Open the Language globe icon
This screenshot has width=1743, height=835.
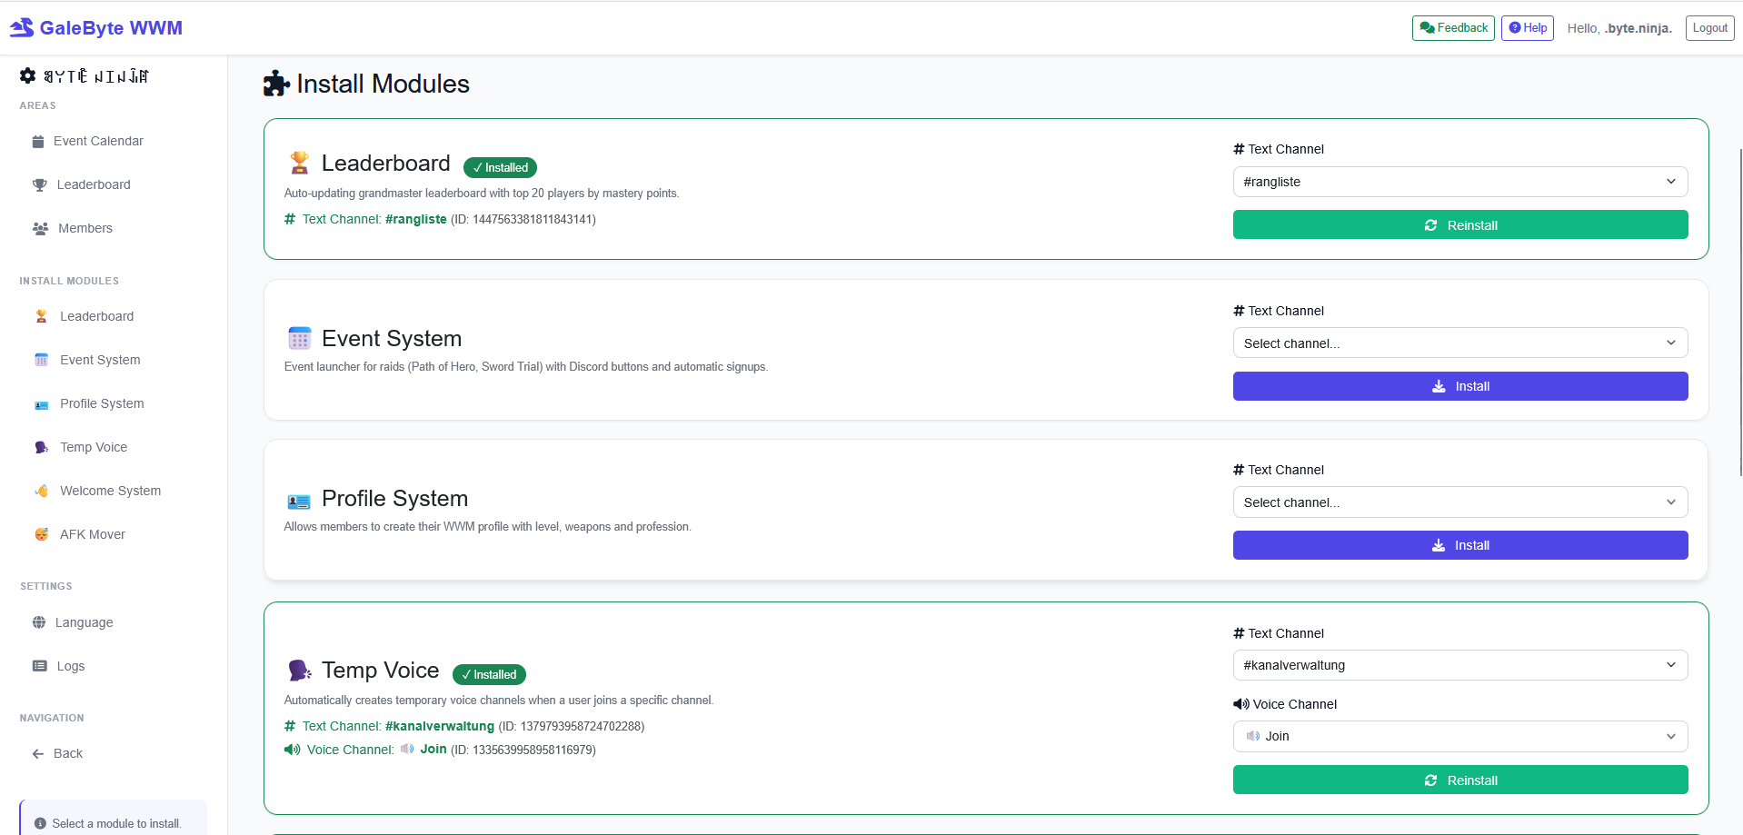[x=38, y=622]
